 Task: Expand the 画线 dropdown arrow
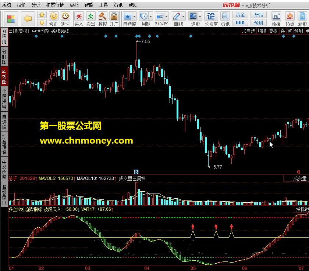click(x=184, y=17)
